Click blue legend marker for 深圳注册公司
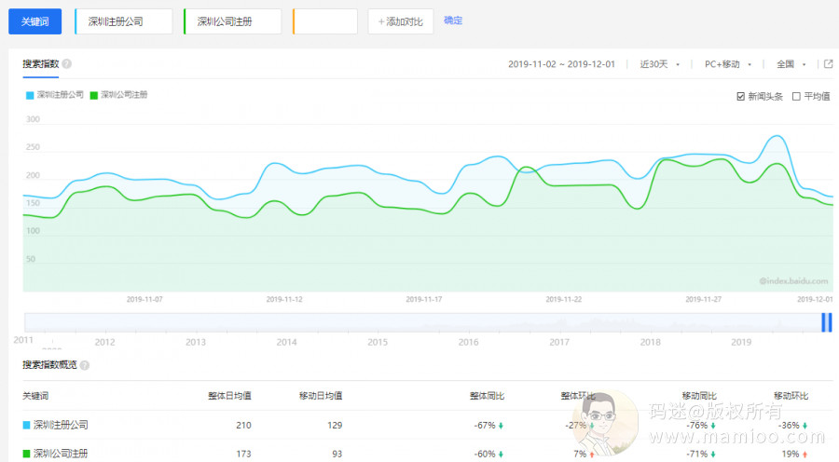This screenshot has height=462, width=839. pos(30,95)
